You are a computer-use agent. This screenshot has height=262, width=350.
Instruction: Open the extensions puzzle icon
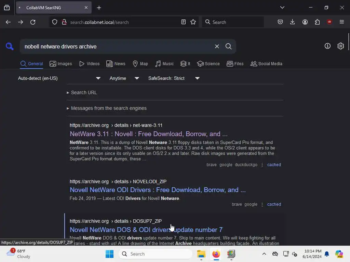tap(317, 22)
